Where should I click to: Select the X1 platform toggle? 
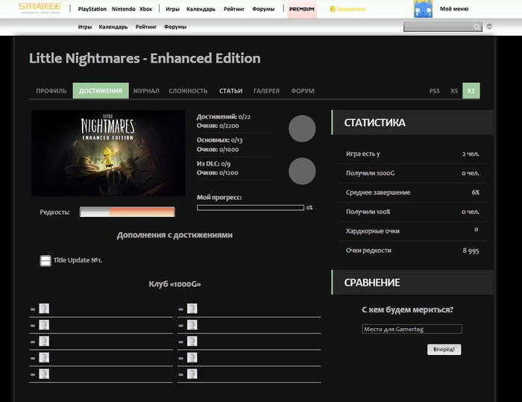(471, 91)
